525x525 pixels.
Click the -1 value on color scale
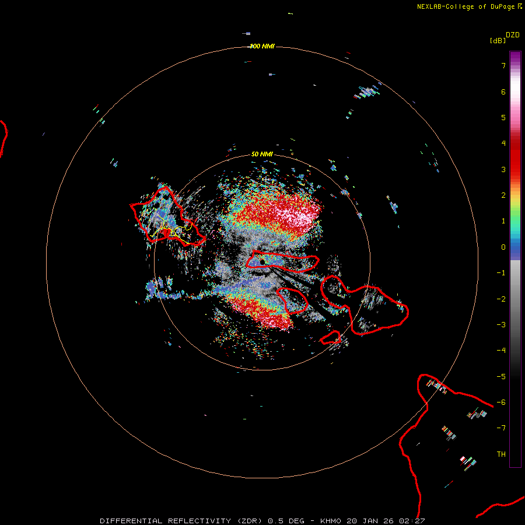[x=501, y=273]
